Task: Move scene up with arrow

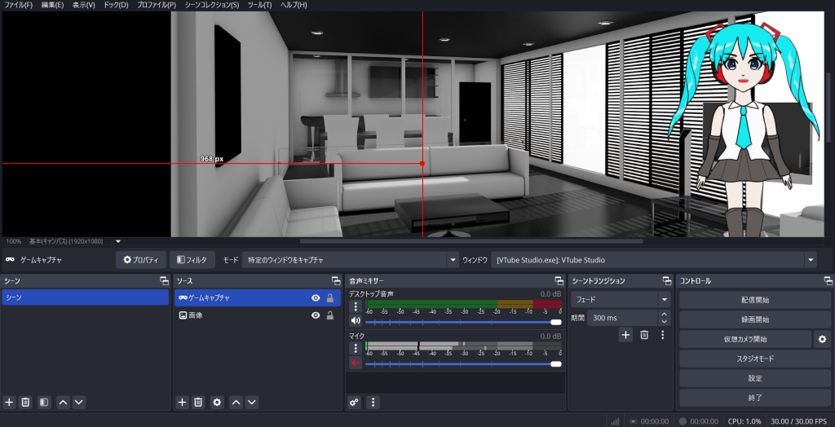Action: 64,403
